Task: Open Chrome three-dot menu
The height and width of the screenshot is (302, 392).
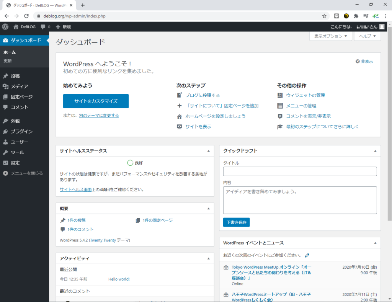Action: click(x=386, y=16)
